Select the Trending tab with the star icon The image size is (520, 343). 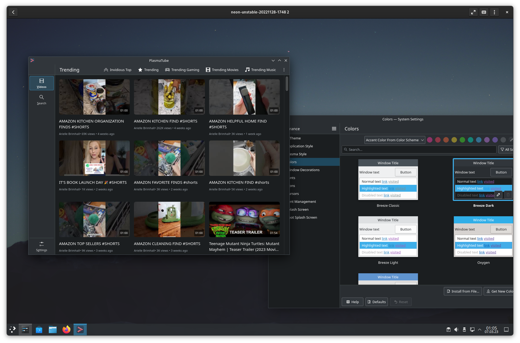pyautogui.click(x=148, y=70)
